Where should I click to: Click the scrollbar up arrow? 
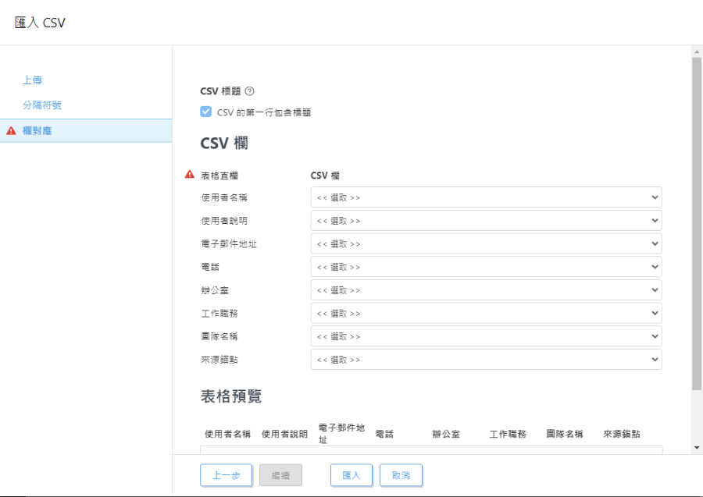[697, 51]
